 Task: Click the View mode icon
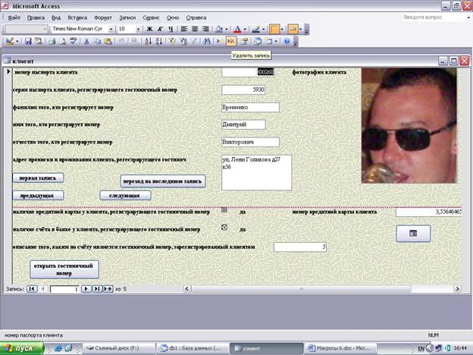point(9,41)
